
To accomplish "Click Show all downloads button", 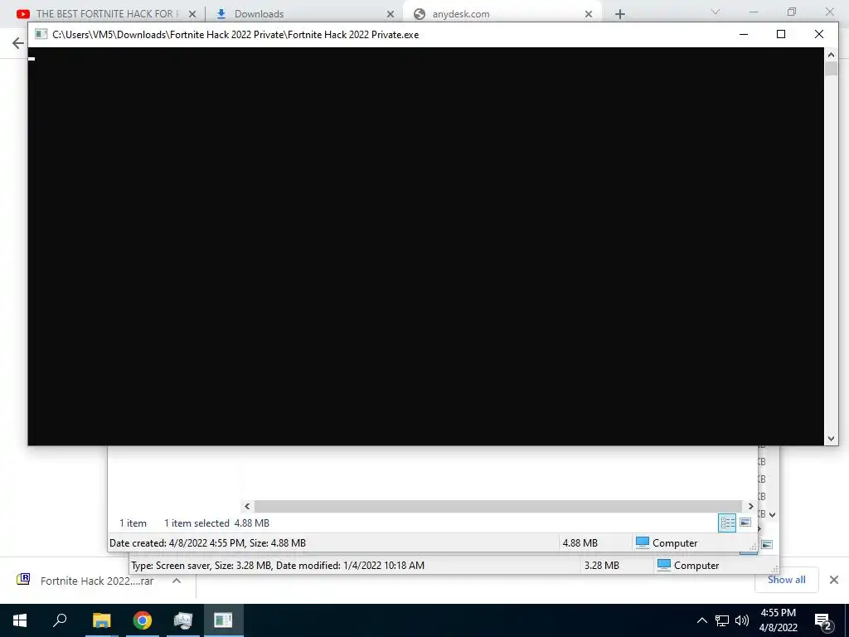I will (786, 580).
